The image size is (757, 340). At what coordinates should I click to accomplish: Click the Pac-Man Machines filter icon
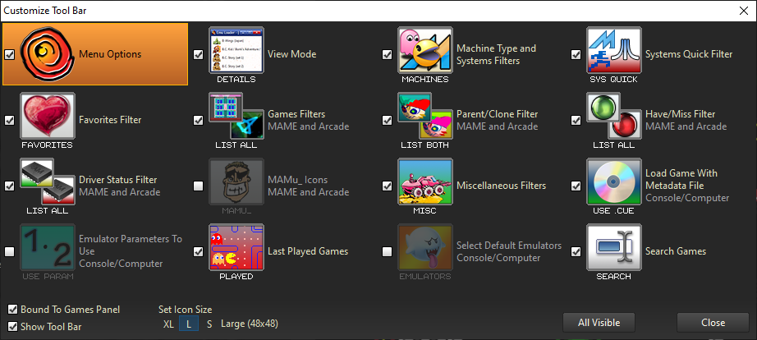(425, 49)
